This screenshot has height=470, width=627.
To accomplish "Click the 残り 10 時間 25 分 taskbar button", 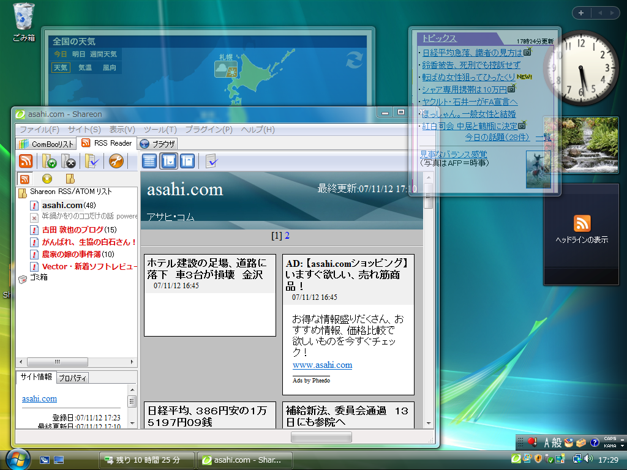I will coord(146,460).
